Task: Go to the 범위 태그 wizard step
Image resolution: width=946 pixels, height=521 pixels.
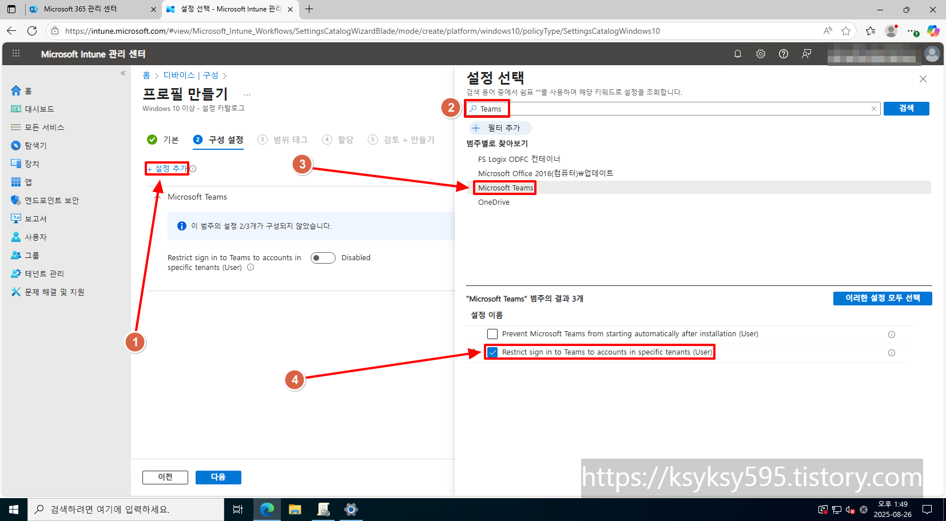Action: (x=283, y=140)
